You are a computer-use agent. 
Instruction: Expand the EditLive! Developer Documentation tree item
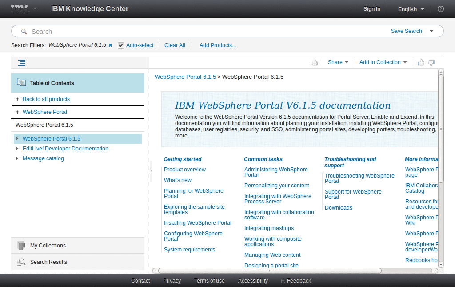(16, 148)
